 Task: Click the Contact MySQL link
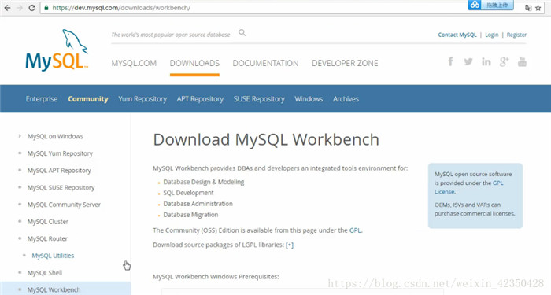457,35
